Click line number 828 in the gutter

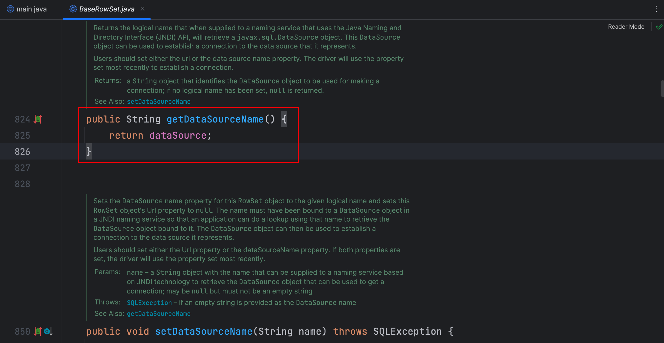click(22, 184)
